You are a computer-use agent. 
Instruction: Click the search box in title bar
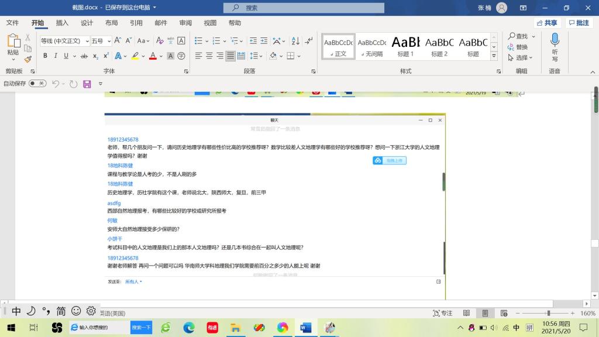(x=304, y=8)
